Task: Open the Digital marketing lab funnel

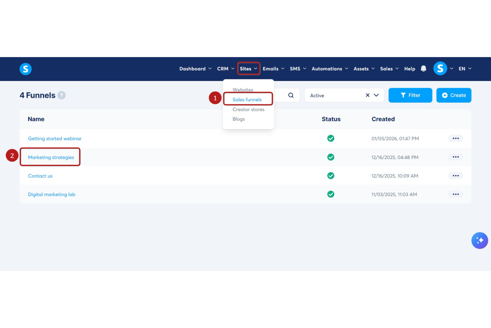Action: (x=52, y=194)
